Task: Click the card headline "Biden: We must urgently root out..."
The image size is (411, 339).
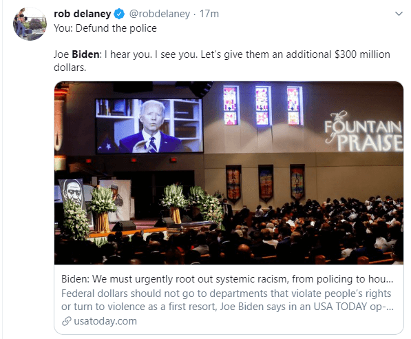Action: click(227, 279)
